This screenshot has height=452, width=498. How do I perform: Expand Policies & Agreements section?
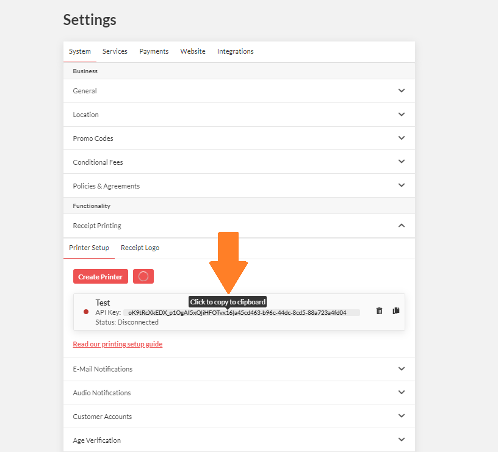tap(239, 186)
